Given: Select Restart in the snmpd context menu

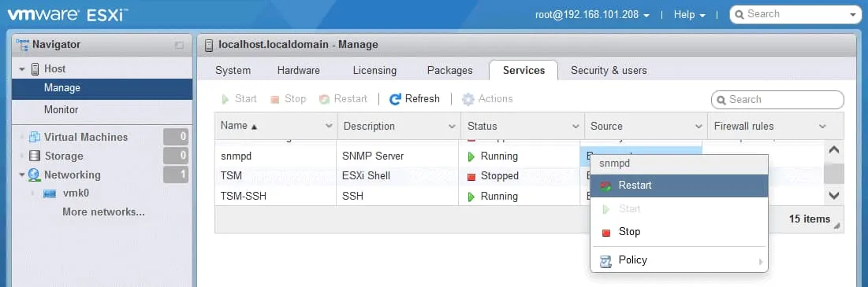Looking at the screenshot, I should click(679, 186).
